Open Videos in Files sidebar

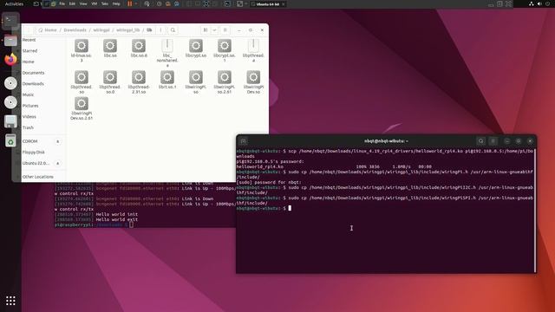point(29,117)
